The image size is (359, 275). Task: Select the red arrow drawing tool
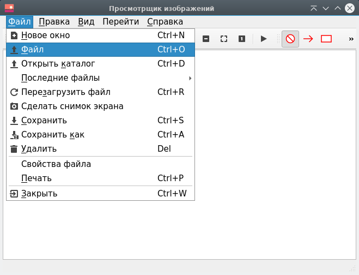click(x=308, y=39)
